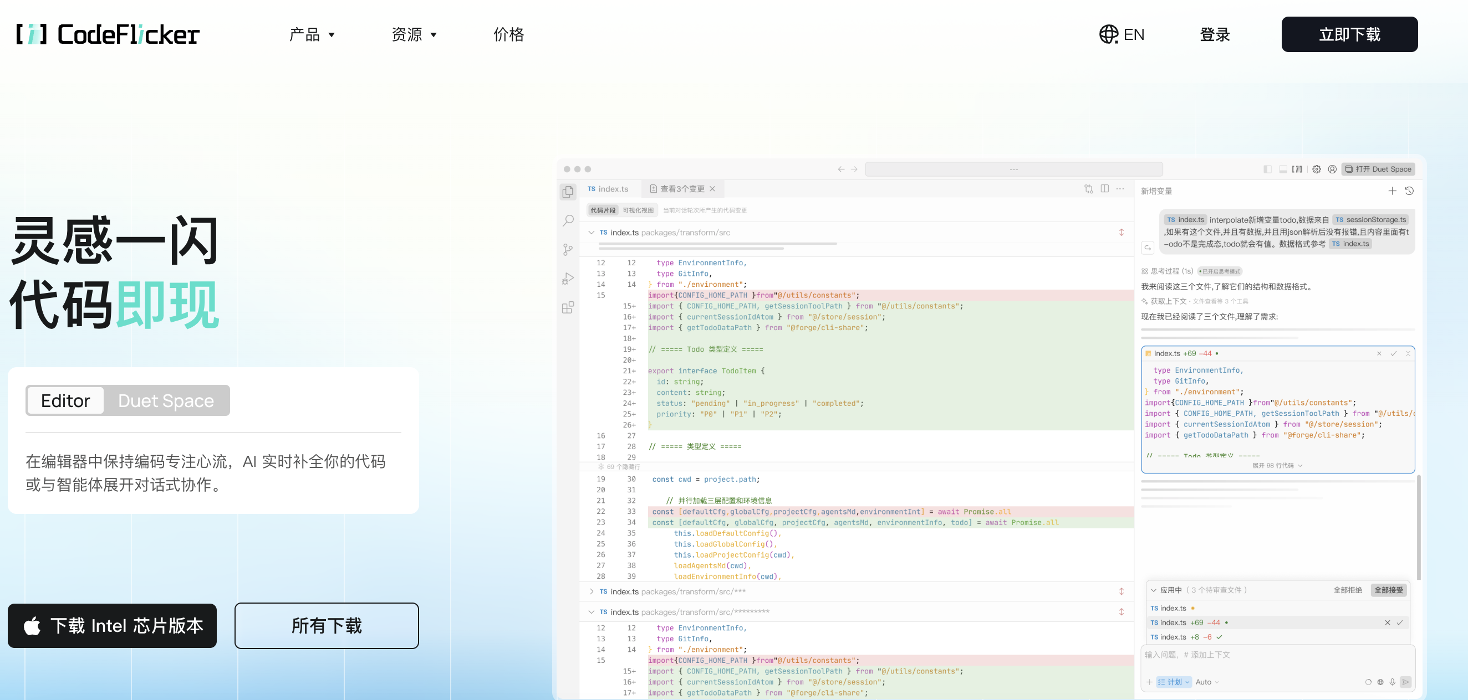This screenshot has width=1468, height=700.
Task: Click the account profile icon
Action: (1332, 169)
